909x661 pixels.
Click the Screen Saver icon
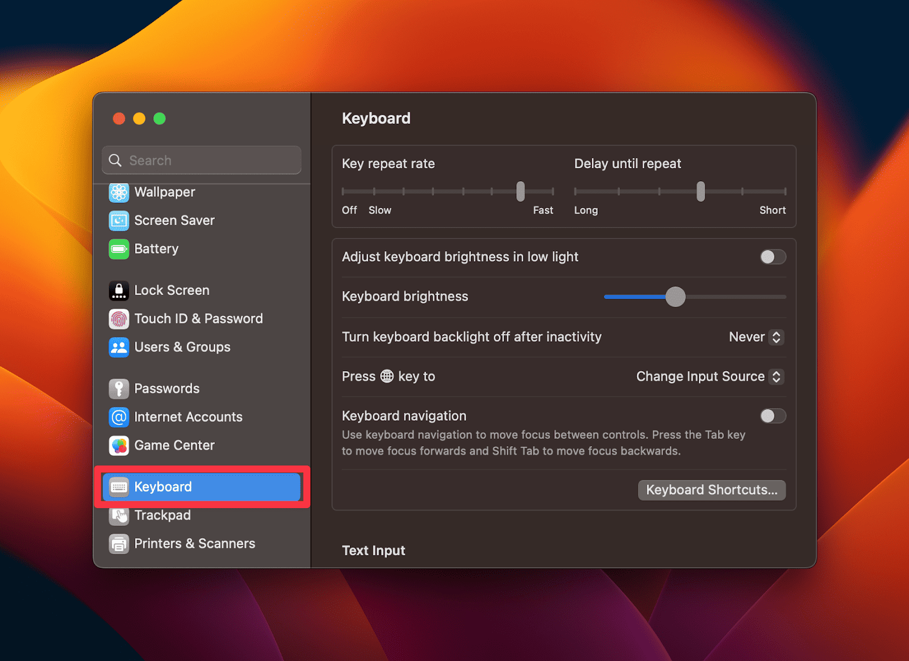[119, 221]
